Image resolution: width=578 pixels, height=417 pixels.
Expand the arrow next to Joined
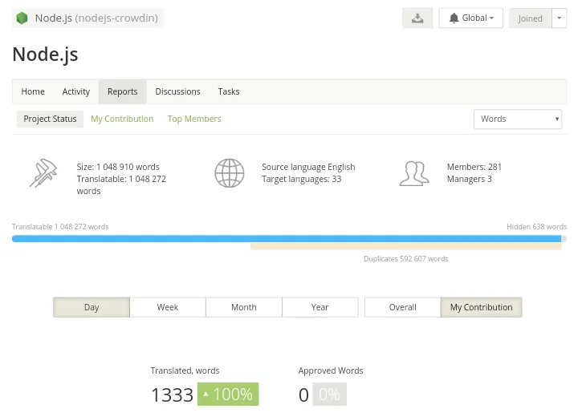click(x=560, y=18)
